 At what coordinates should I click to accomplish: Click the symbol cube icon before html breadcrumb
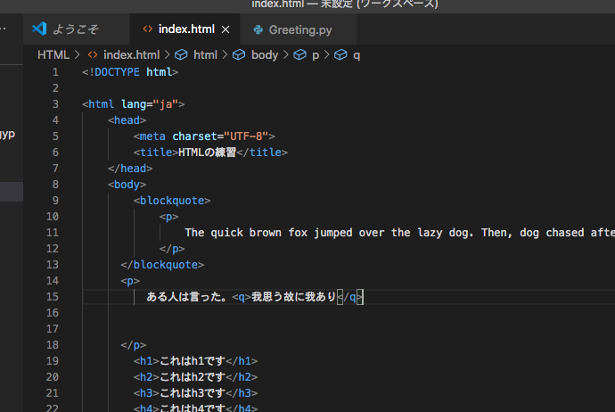click(181, 55)
